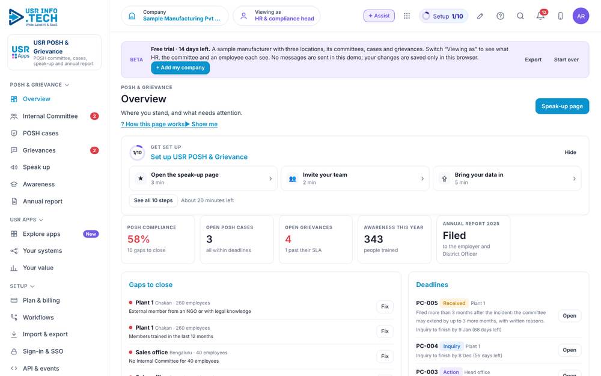The image size is (601, 376).
Task: Go to Internal Committee menu item
Action: 55,116
